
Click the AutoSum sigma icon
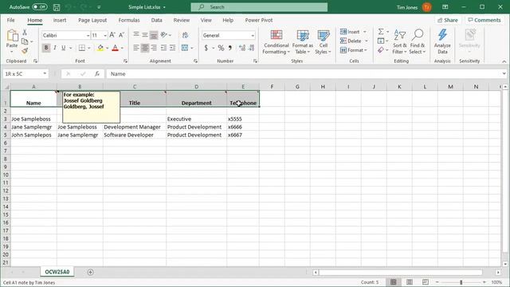coord(381,32)
